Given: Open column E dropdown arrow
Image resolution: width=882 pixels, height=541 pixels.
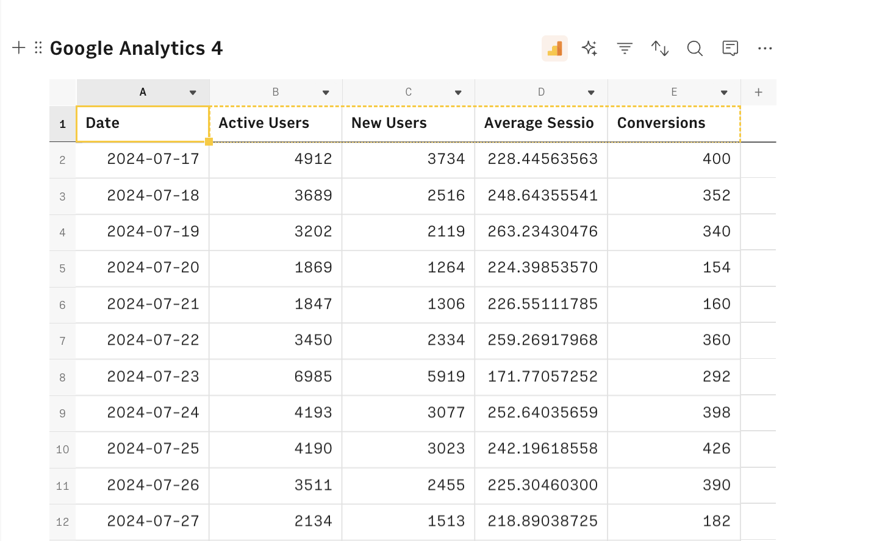Looking at the screenshot, I should tap(724, 93).
